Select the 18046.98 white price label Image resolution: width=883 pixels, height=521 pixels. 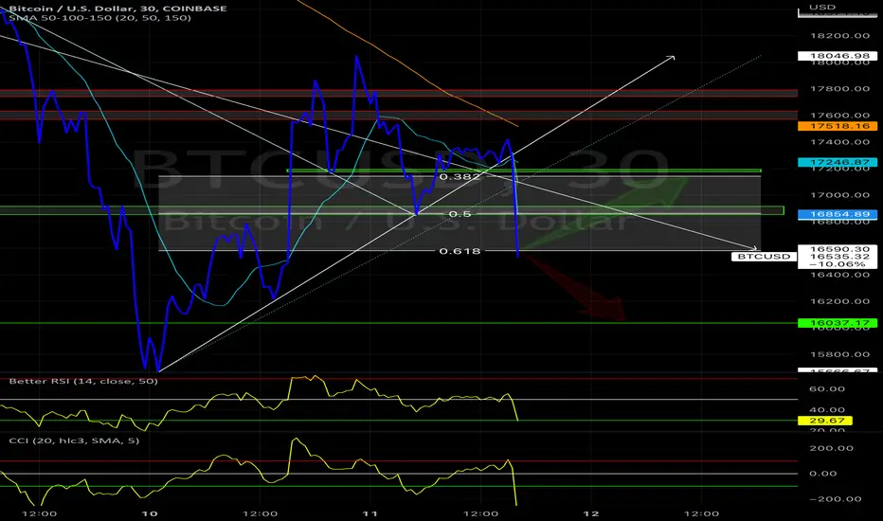coord(838,56)
